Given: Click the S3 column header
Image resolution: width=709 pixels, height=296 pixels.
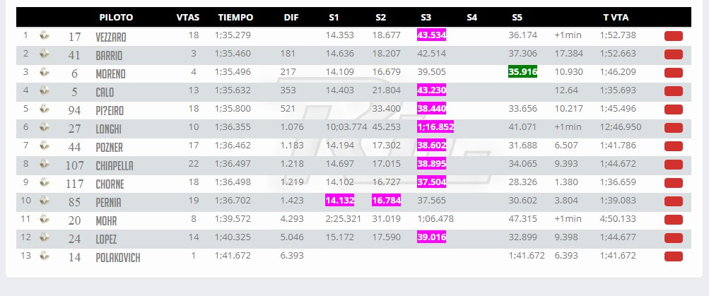Looking at the screenshot, I should click(x=426, y=18).
